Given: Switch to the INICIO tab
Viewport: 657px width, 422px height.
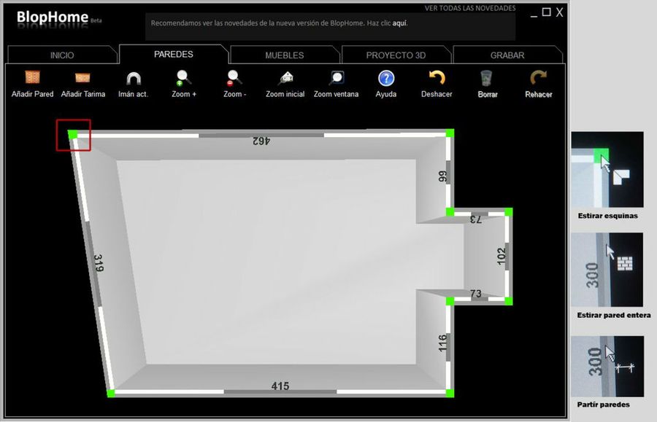Looking at the screenshot, I should pyautogui.click(x=62, y=55).
